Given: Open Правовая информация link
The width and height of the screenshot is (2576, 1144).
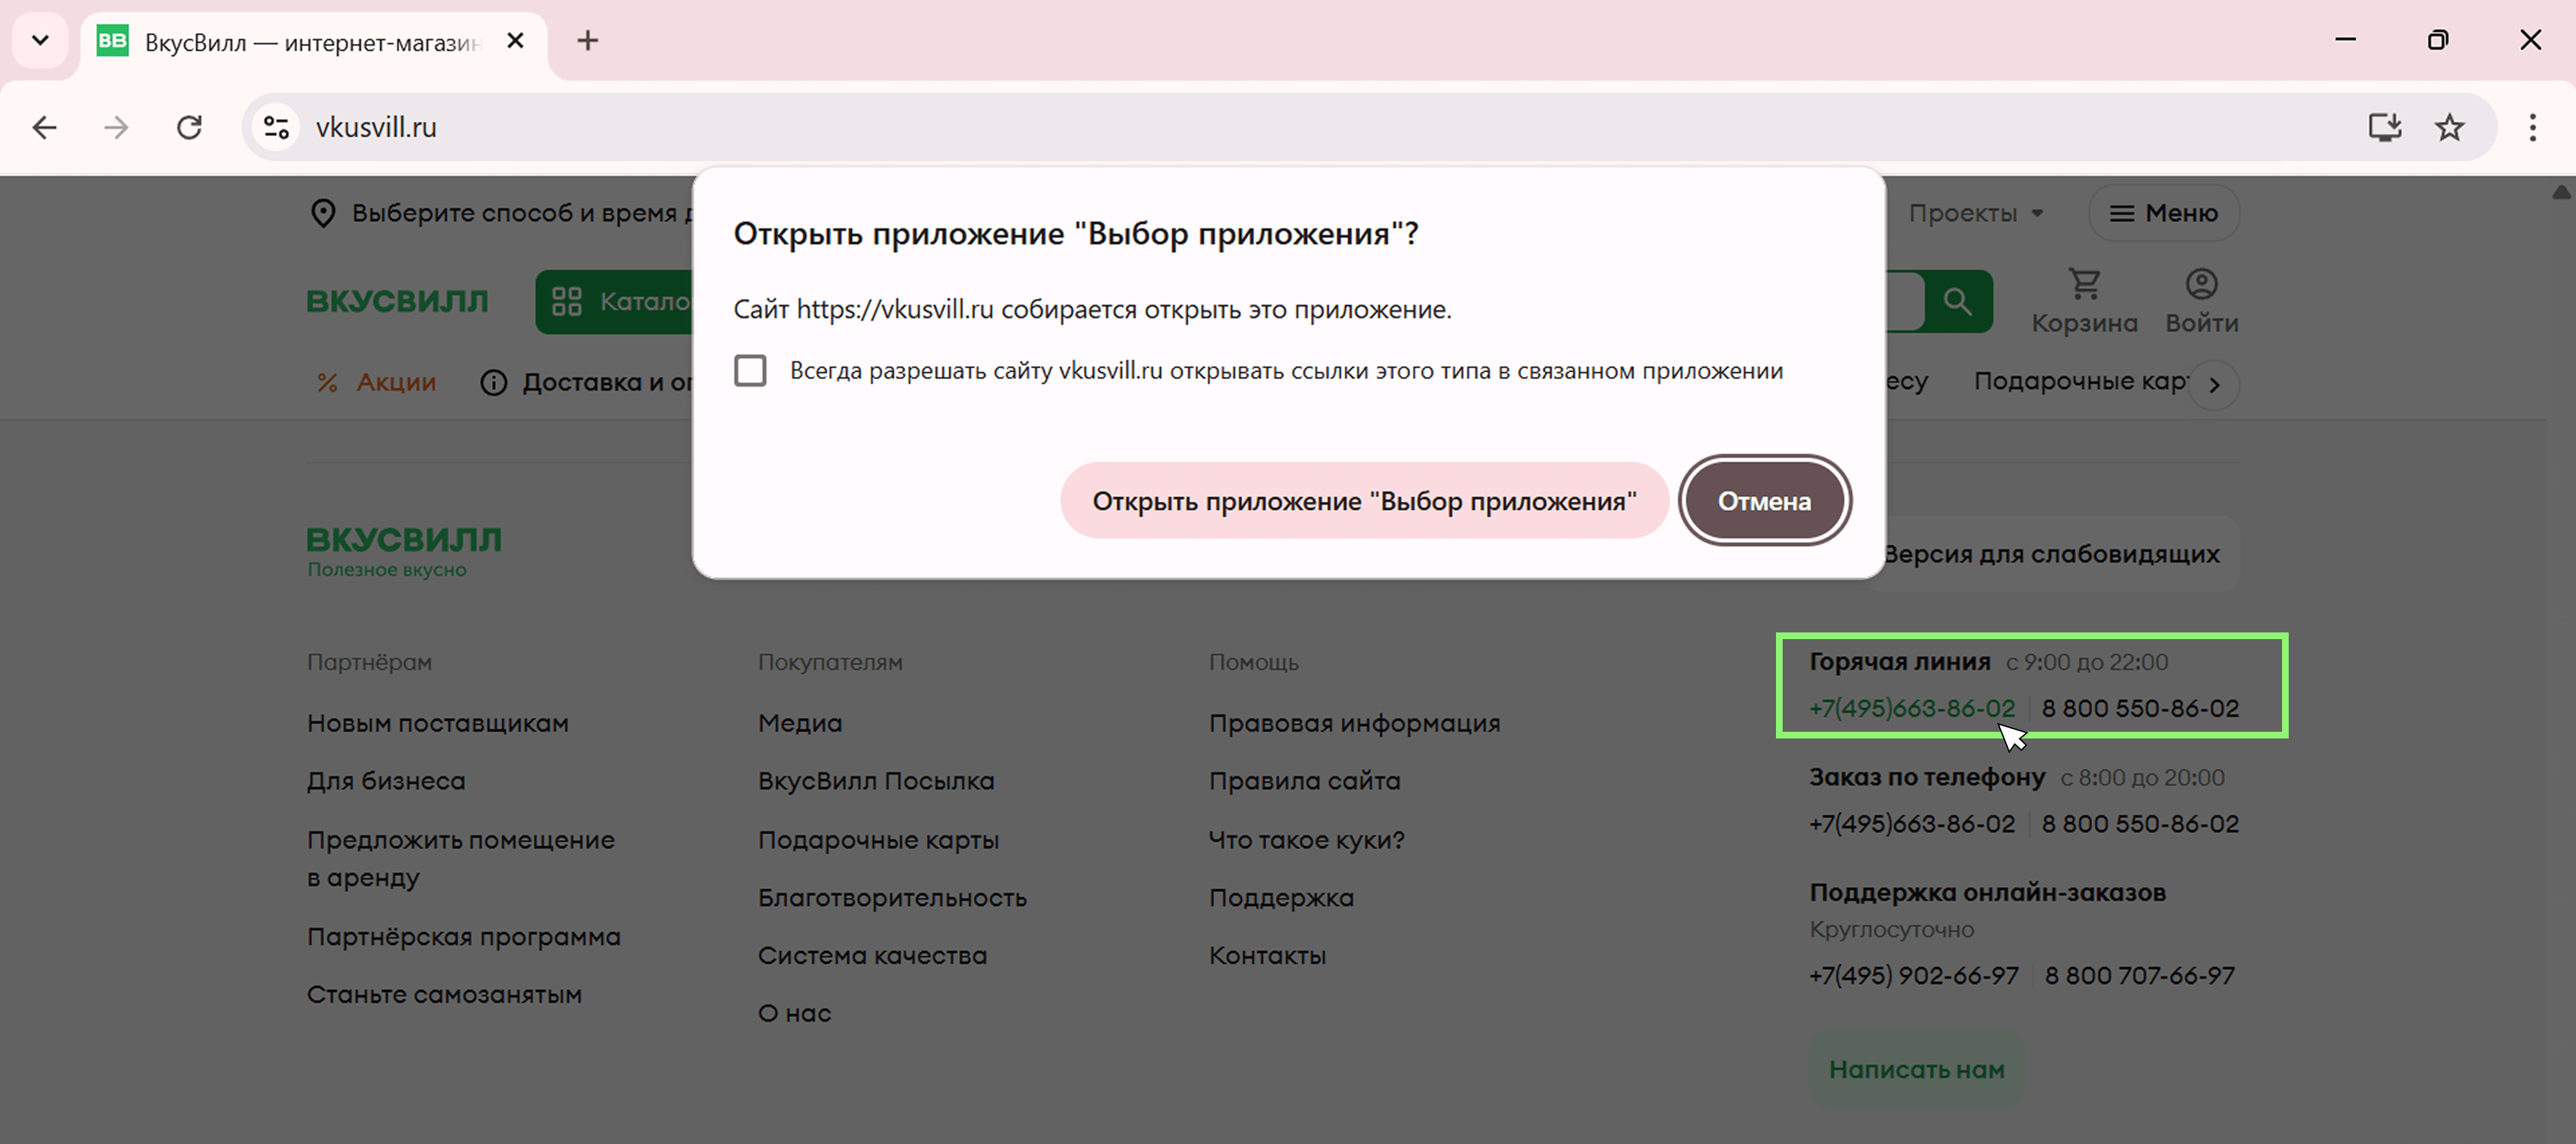Looking at the screenshot, I should 1354,723.
